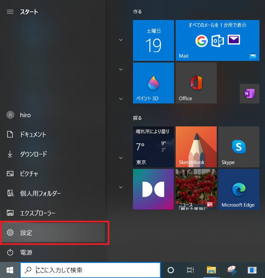Screen dimensions: 265x278
Task: Click the hiro avatar icon
Action: point(10,115)
